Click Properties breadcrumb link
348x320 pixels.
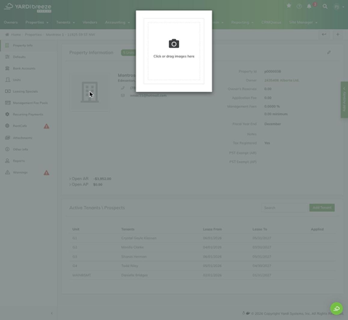tap(33, 35)
